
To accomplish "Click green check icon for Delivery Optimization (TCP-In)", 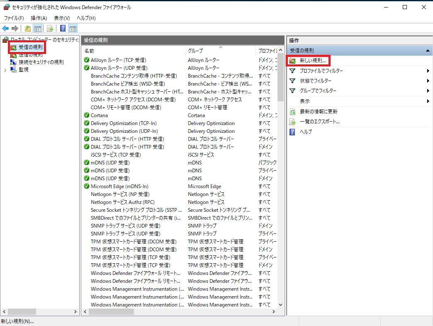I will click(x=87, y=123).
